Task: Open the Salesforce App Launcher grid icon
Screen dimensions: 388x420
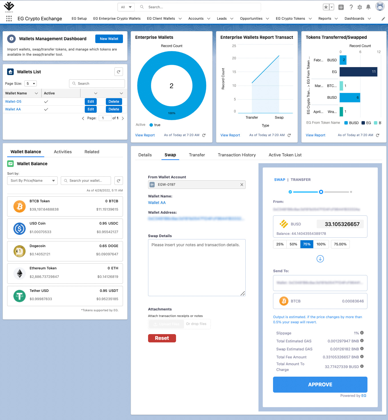Action: pyautogui.click(x=9, y=18)
